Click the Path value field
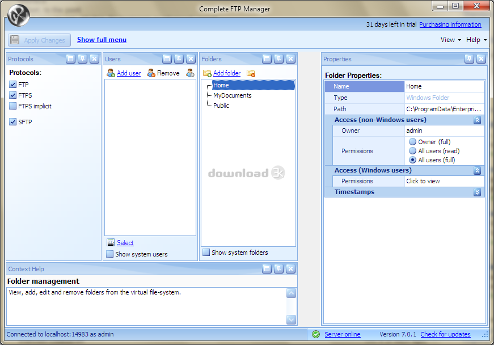Image resolution: width=494 pixels, height=345 pixels. pyautogui.click(x=444, y=109)
